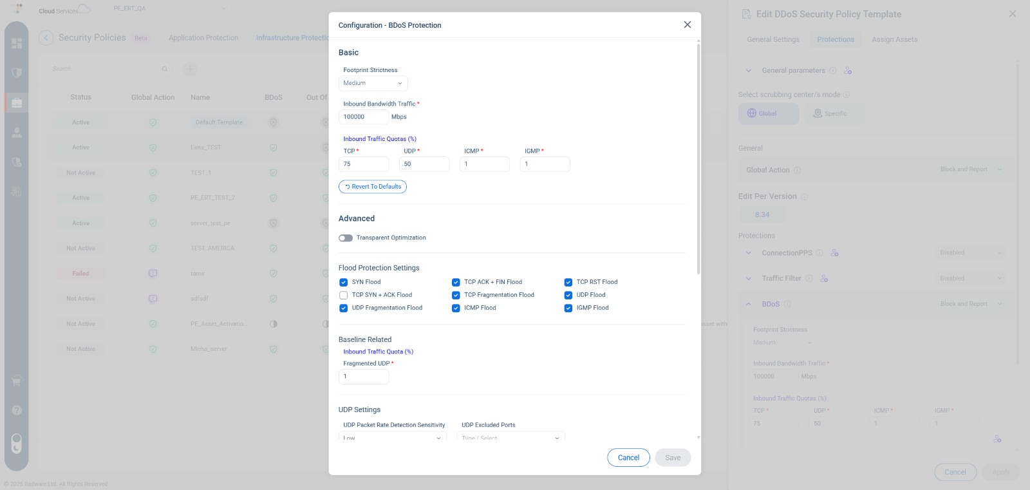This screenshot has width=1030, height=490.
Task: Open the shield icon in the sidebar
Action: tap(17, 73)
